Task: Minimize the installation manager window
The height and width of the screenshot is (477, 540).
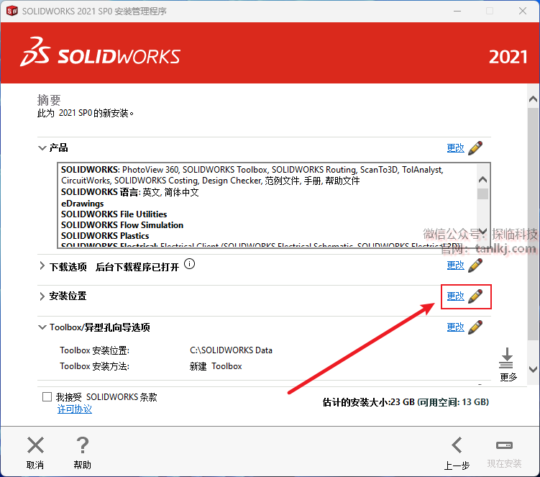Action: coord(457,11)
